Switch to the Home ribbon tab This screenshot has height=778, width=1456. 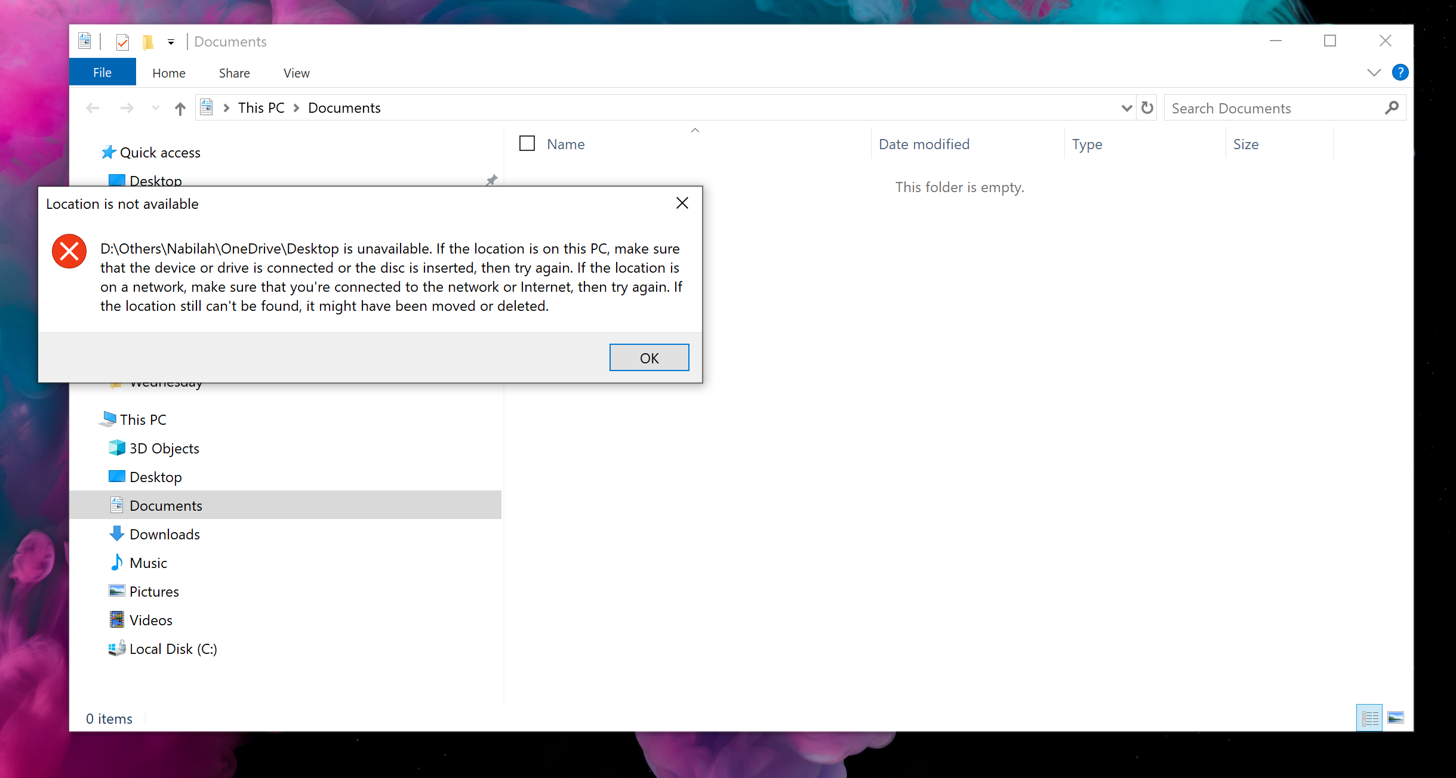click(168, 73)
